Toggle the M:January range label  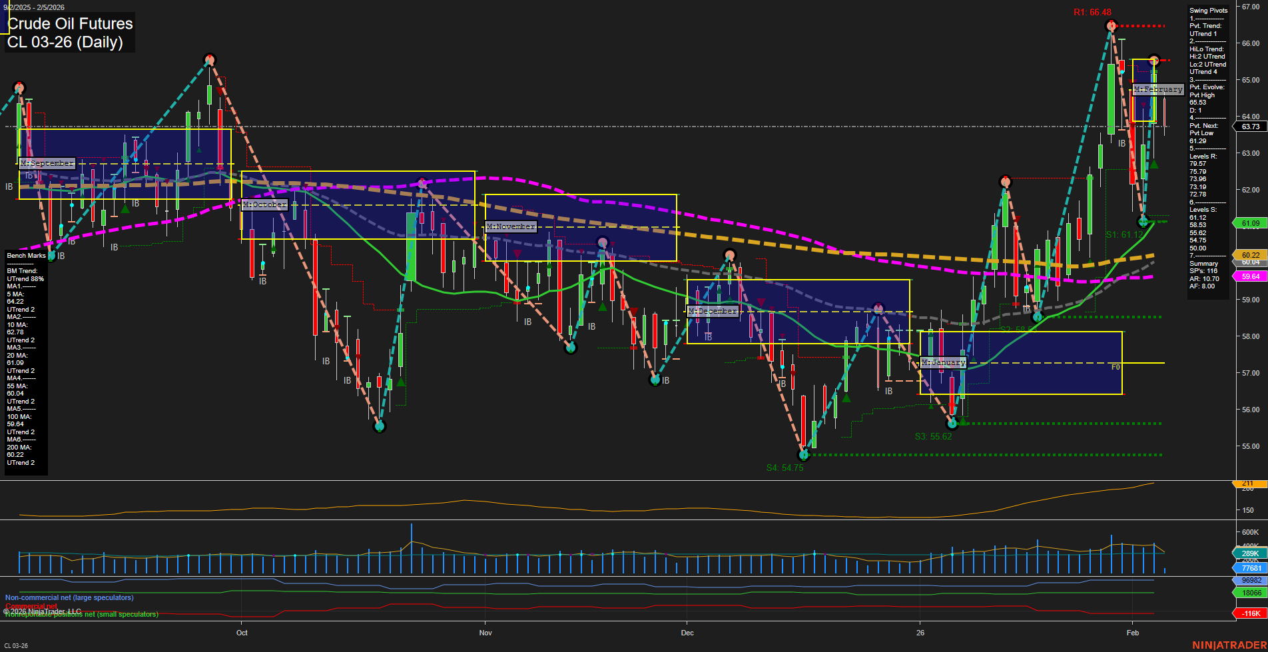pos(942,362)
